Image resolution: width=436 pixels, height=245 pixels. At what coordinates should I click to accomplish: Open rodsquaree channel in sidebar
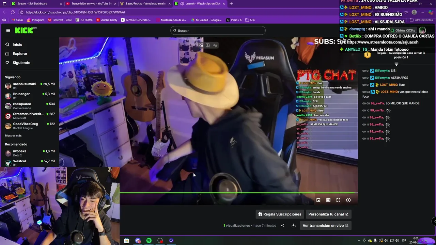tap(30, 106)
